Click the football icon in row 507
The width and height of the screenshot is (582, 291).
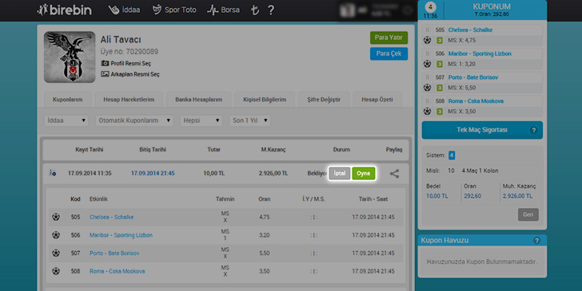point(56,254)
